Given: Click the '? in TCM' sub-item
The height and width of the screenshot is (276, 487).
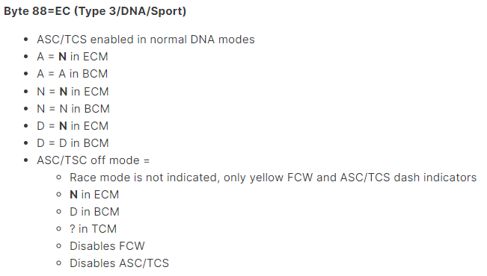Looking at the screenshot, I should (x=94, y=229).
